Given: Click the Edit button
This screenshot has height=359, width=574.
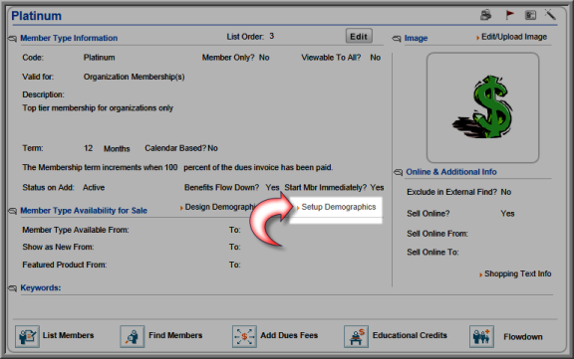Looking at the screenshot, I should coord(359,36).
